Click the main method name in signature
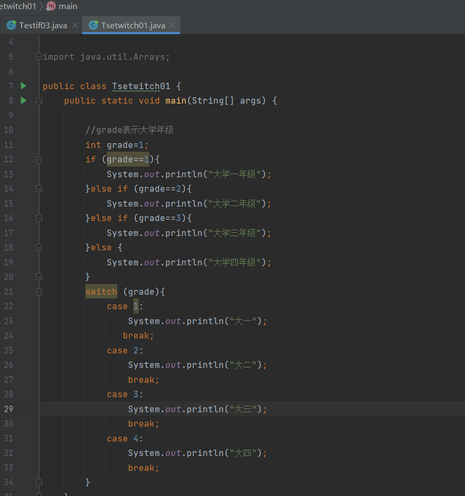This screenshot has height=496, width=465. pyautogui.click(x=176, y=100)
